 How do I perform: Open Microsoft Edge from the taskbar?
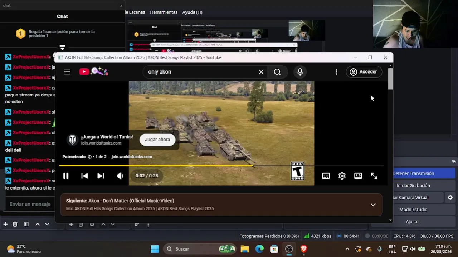(259, 249)
